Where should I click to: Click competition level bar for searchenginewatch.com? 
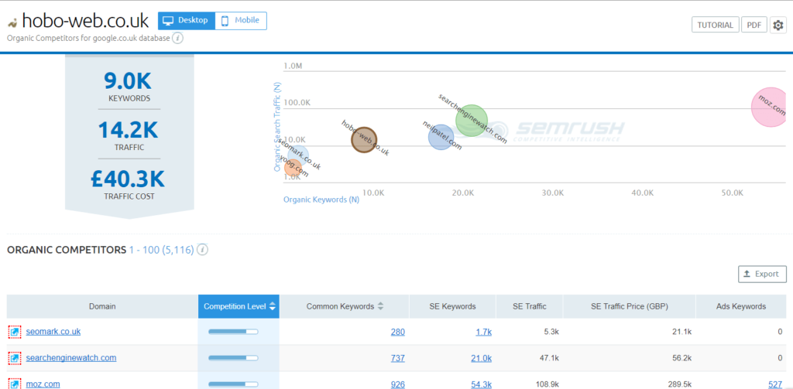click(233, 358)
